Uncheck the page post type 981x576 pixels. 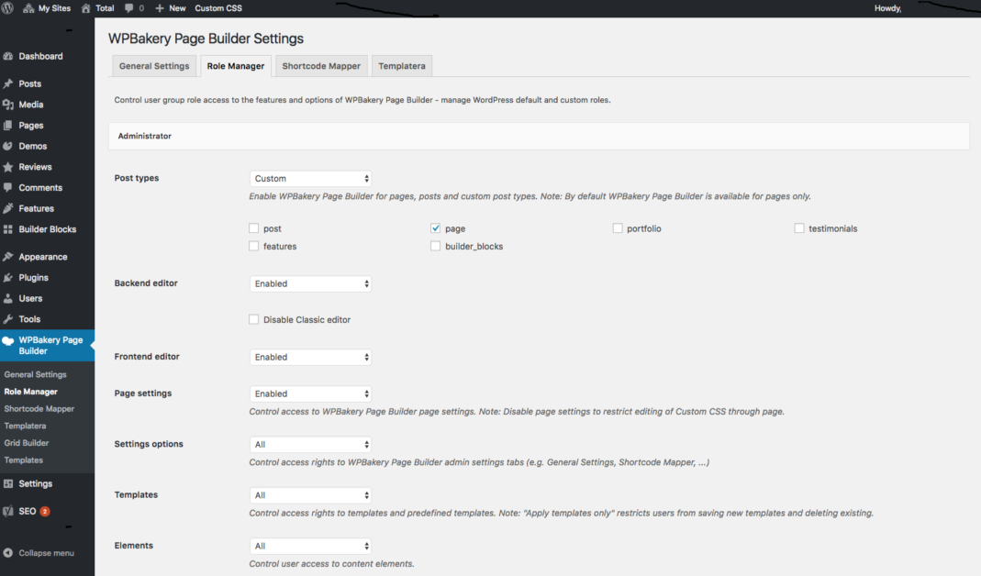point(435,227)
